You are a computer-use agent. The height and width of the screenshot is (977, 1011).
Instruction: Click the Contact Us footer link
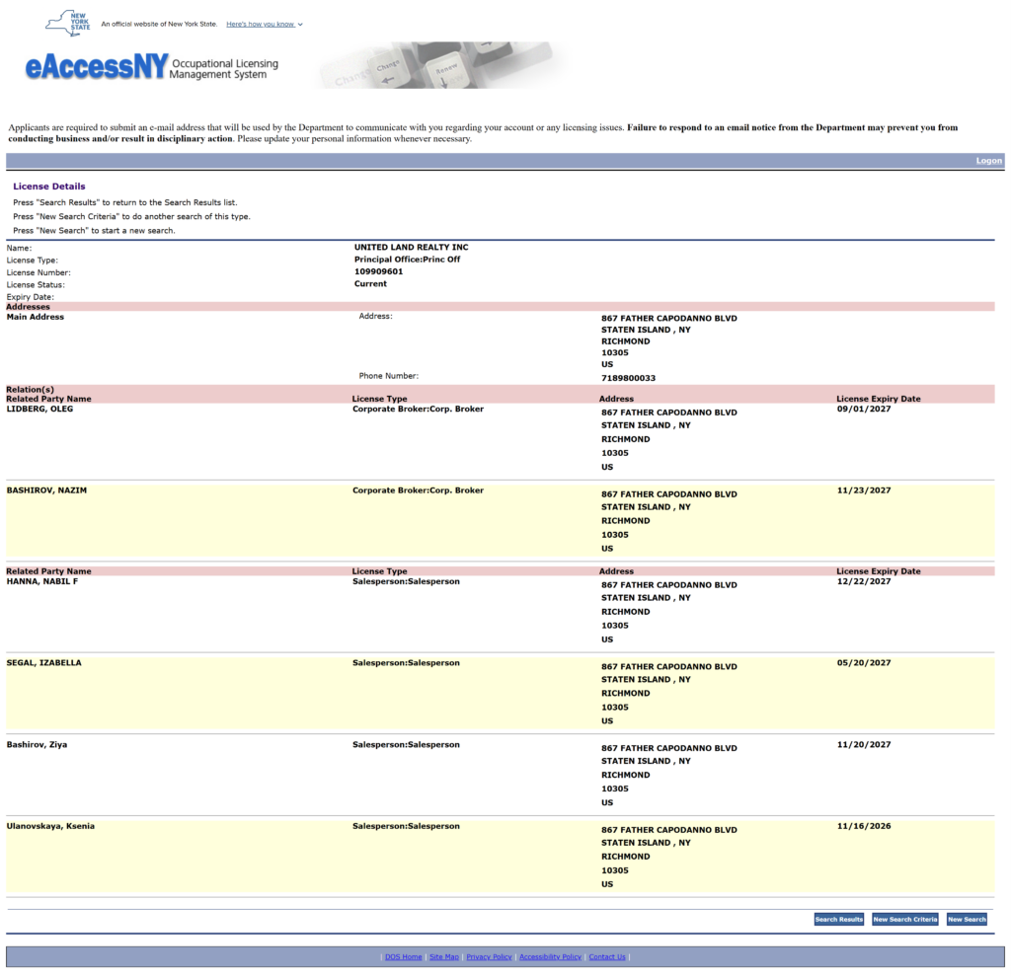click(607, 957)
